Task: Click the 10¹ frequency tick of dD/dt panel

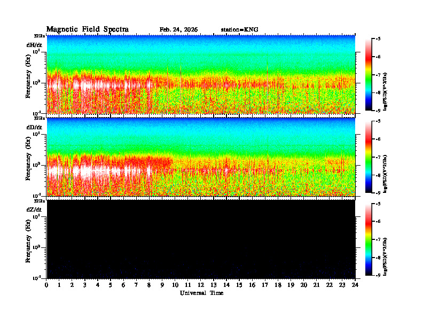Action: click(36, 134)
